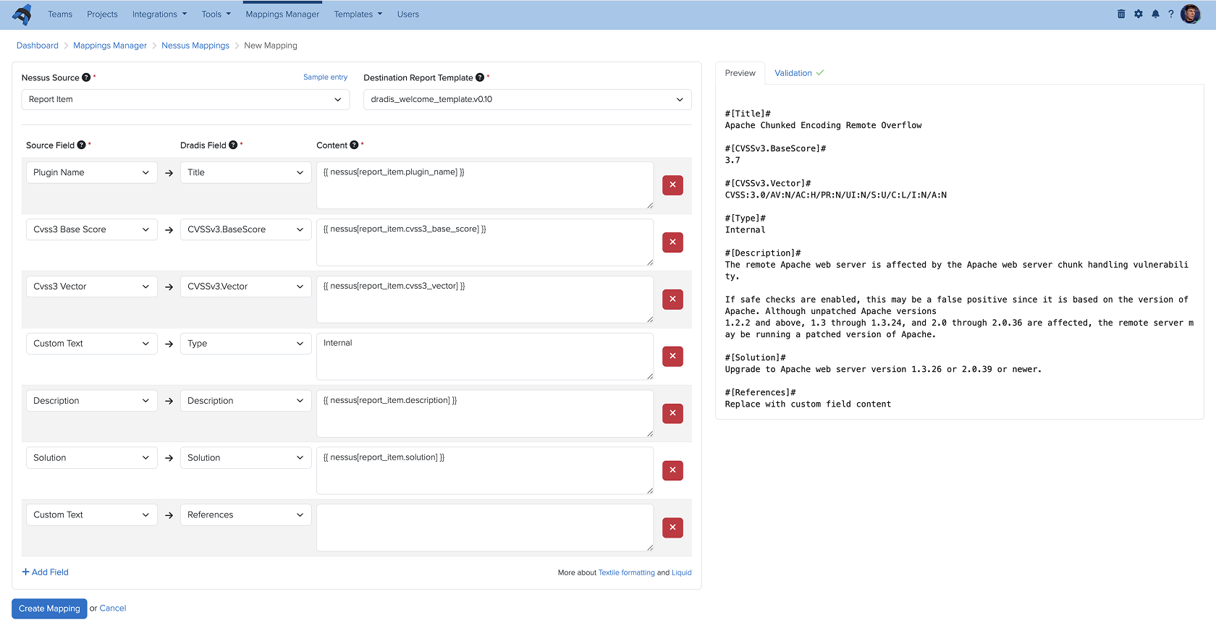
Task: Go to Dashboard breadcrumb
Action: coord(38,46)
